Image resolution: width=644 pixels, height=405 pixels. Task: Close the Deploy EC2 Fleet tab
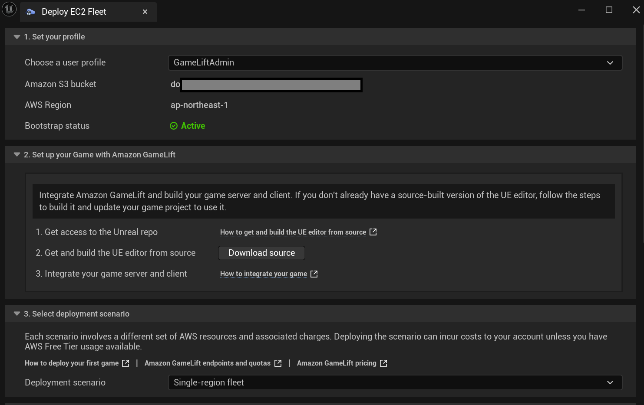pyautogui.click(x=145, y=12)
